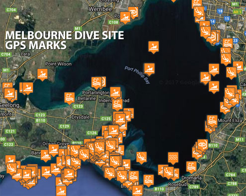Image resolution: width=246 pixels, height=196 pixels.
Task: Select the Lara town label
Action: [x=25, y=54]
